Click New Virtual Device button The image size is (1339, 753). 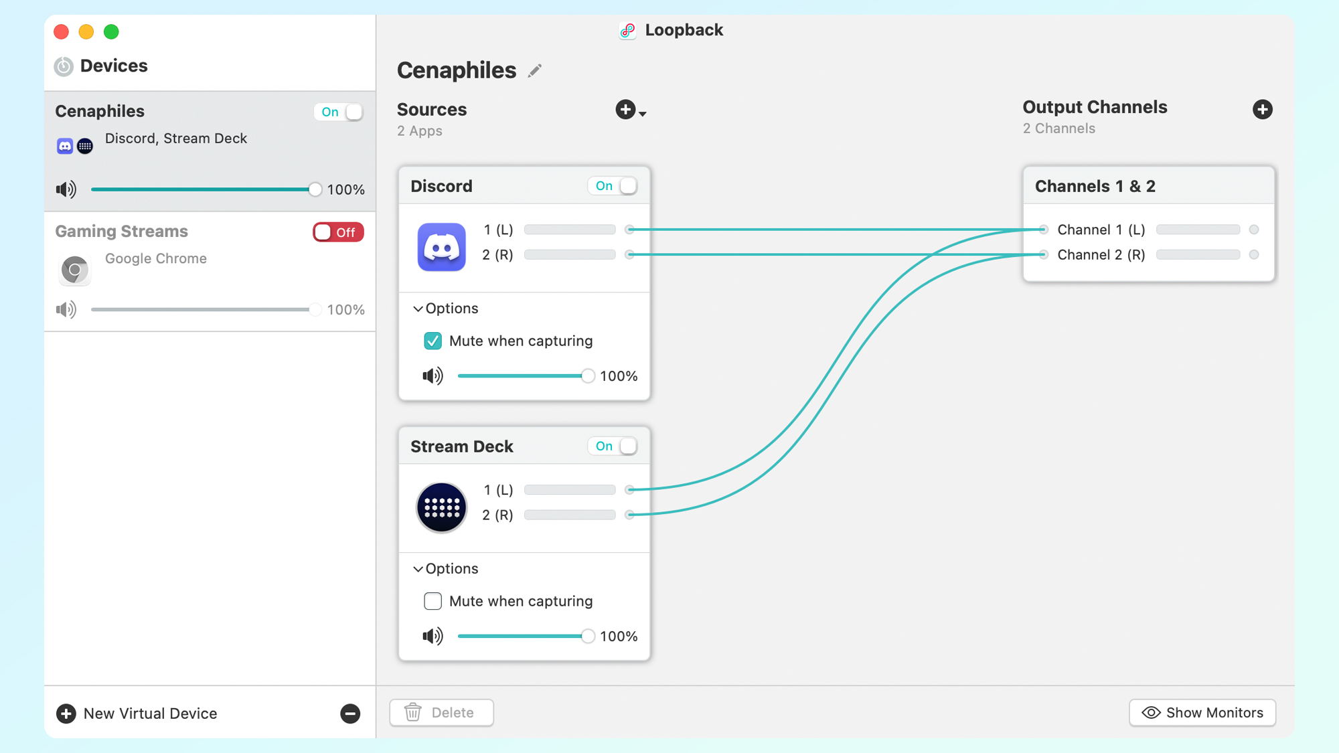pyautogui.click(x=137, y=714)
